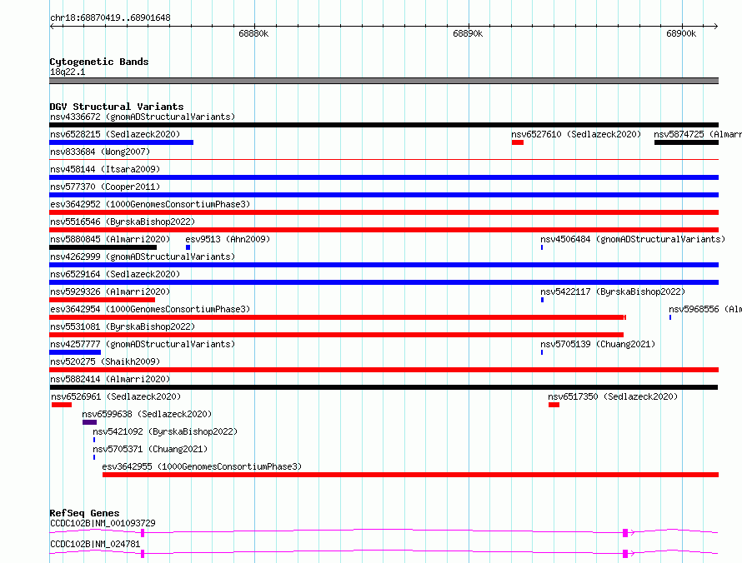The image size is (742, 563).
Task: Click the small red nsv6526961 variant bar
Action: (62, 405)
